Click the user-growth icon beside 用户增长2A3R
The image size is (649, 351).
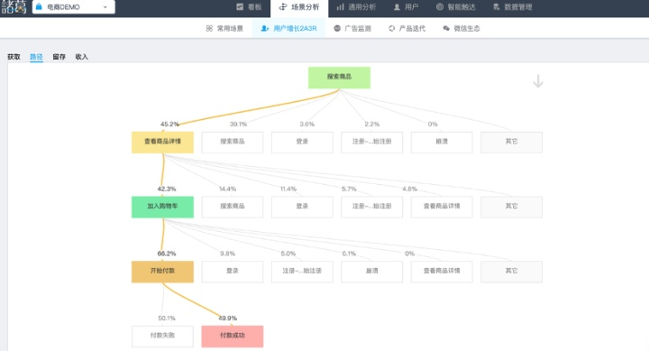[x=265, y=28]
